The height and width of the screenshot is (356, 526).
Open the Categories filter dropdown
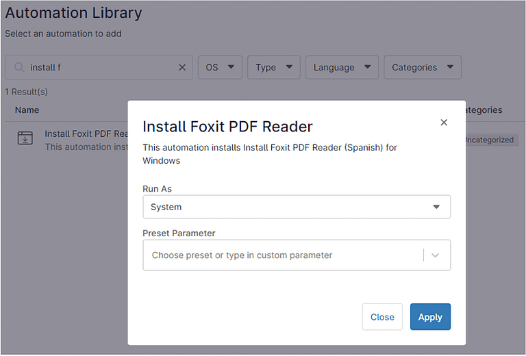(422, 68)
